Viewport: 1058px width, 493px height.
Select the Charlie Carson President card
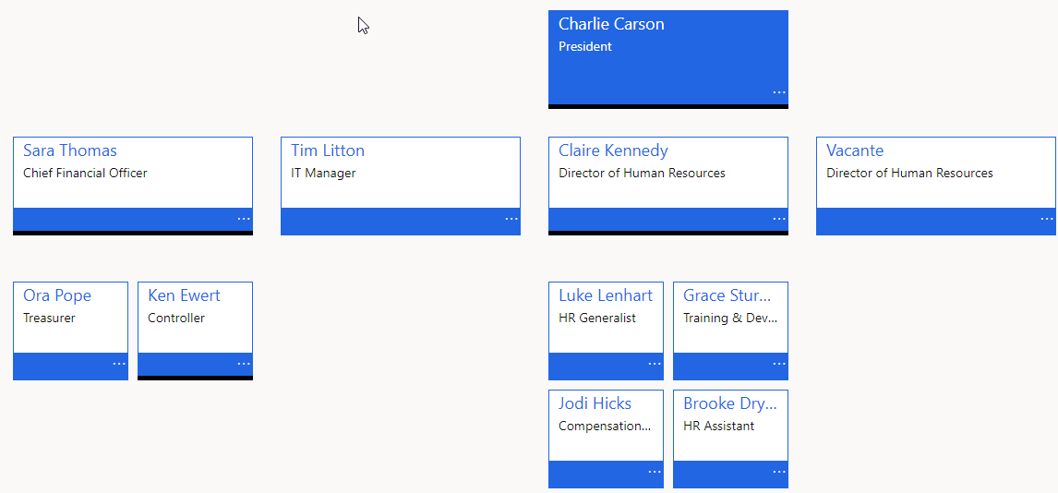click(668, 59)
